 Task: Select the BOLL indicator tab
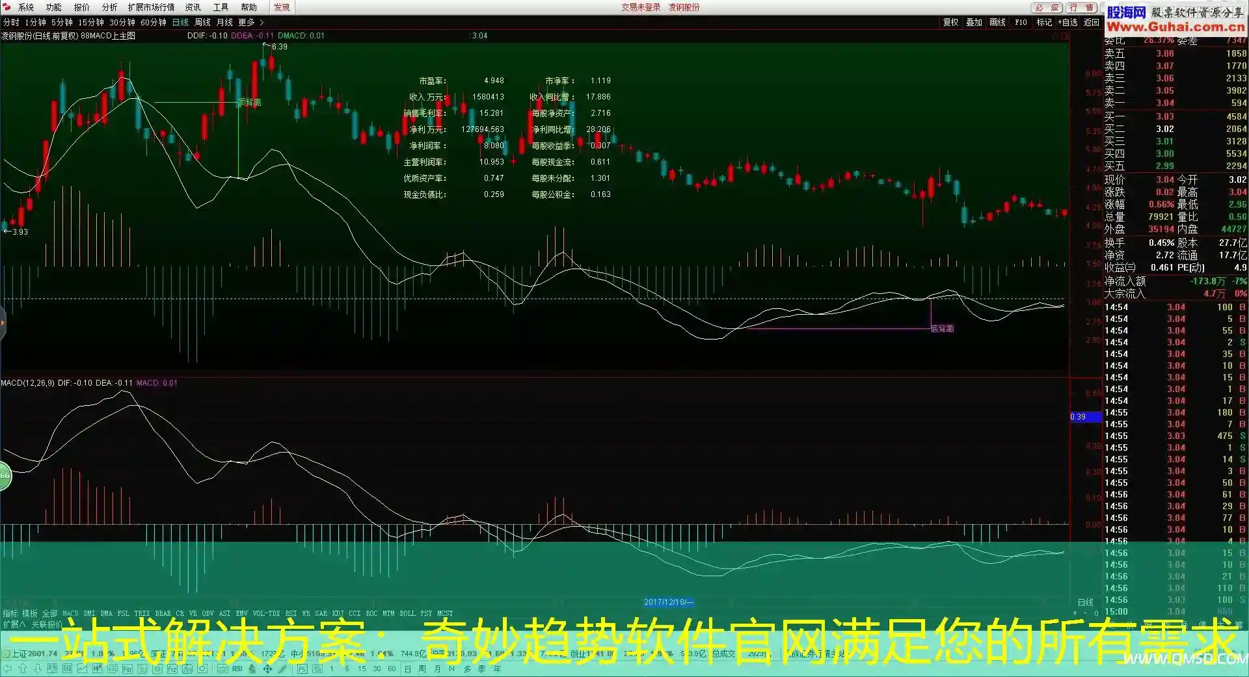click(x=407, y=613)
